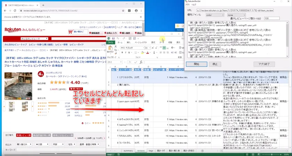Click Excel's Save icon in quick access toolbar
The image size is (292, 156).
pos(113,38)
